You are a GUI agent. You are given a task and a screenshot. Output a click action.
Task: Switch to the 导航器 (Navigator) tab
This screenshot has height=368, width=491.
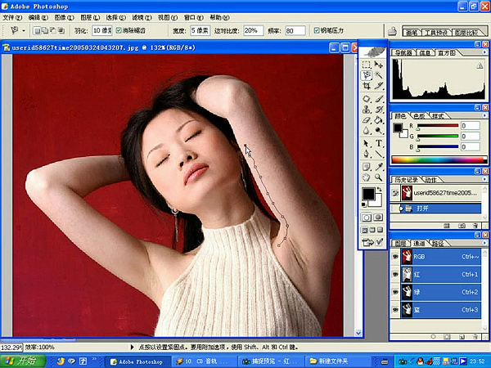pos(403,53)
